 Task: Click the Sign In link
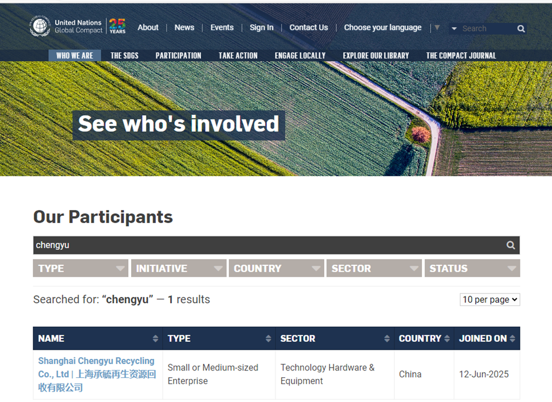(262, 28)
